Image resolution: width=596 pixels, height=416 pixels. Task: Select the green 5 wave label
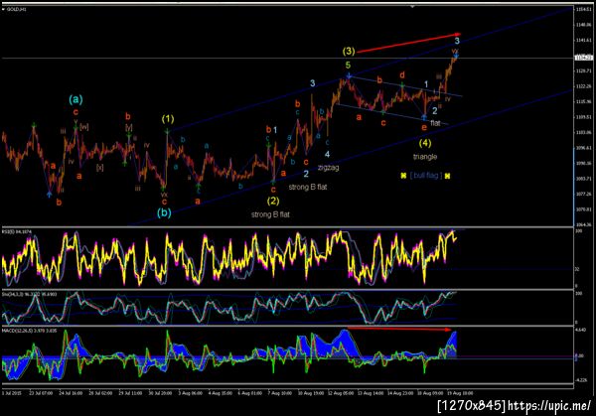click(348, 66)
